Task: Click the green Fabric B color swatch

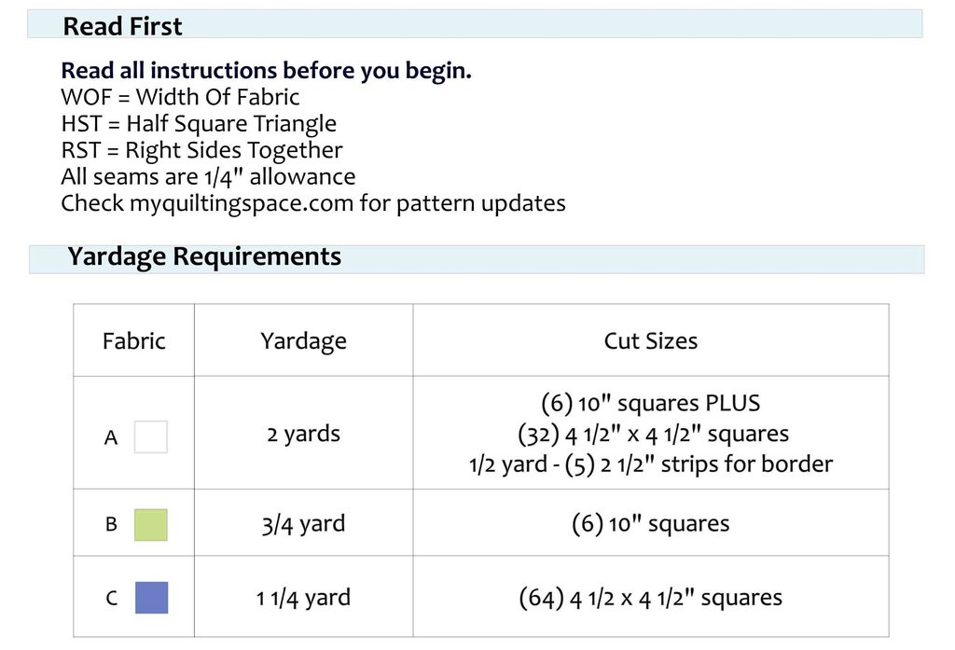Action: point(150,524)
